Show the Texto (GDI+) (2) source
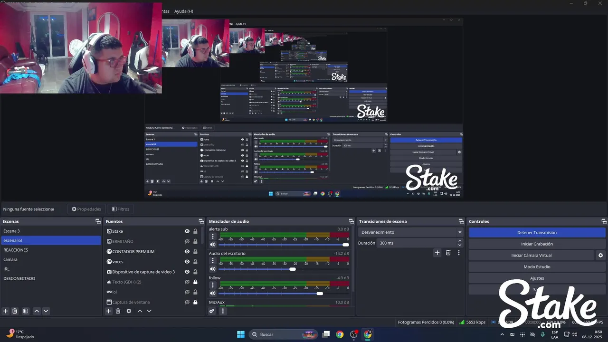 pos(187,282)
